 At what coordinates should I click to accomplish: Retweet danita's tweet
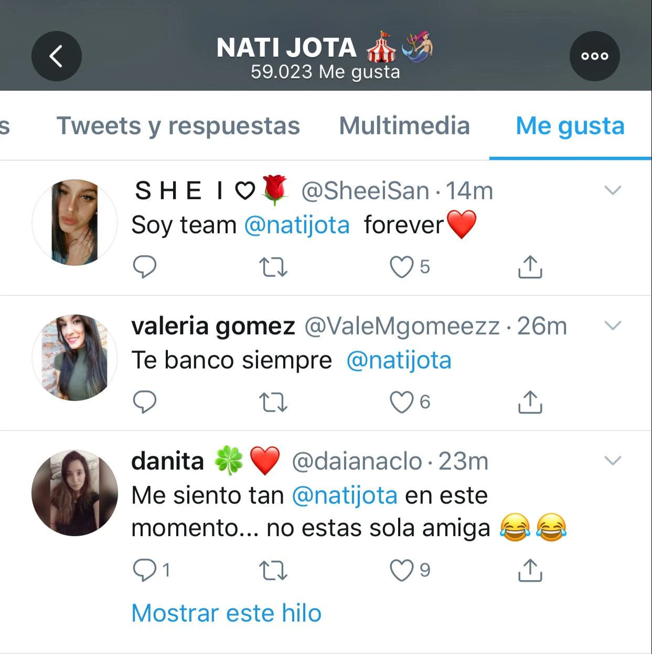tap(273, 570)
